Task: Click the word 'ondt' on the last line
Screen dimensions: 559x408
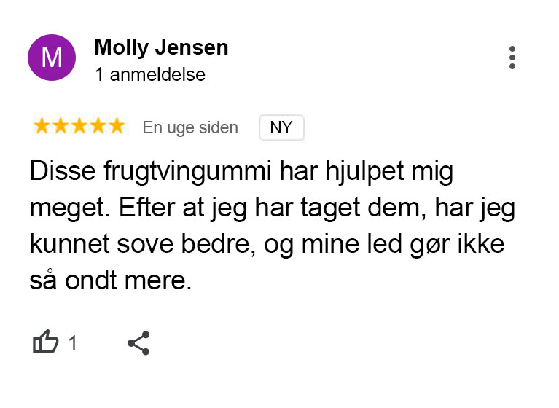Action: [91, 280]
